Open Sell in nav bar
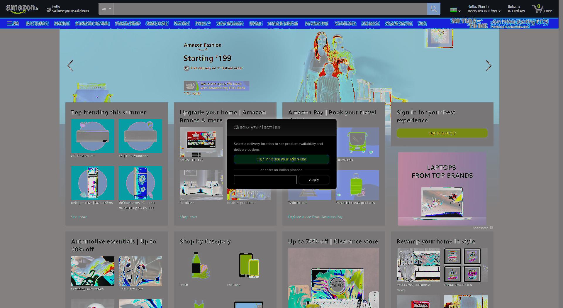 (x=422, y=23)
